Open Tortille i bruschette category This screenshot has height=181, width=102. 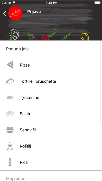tap(50, 81)
